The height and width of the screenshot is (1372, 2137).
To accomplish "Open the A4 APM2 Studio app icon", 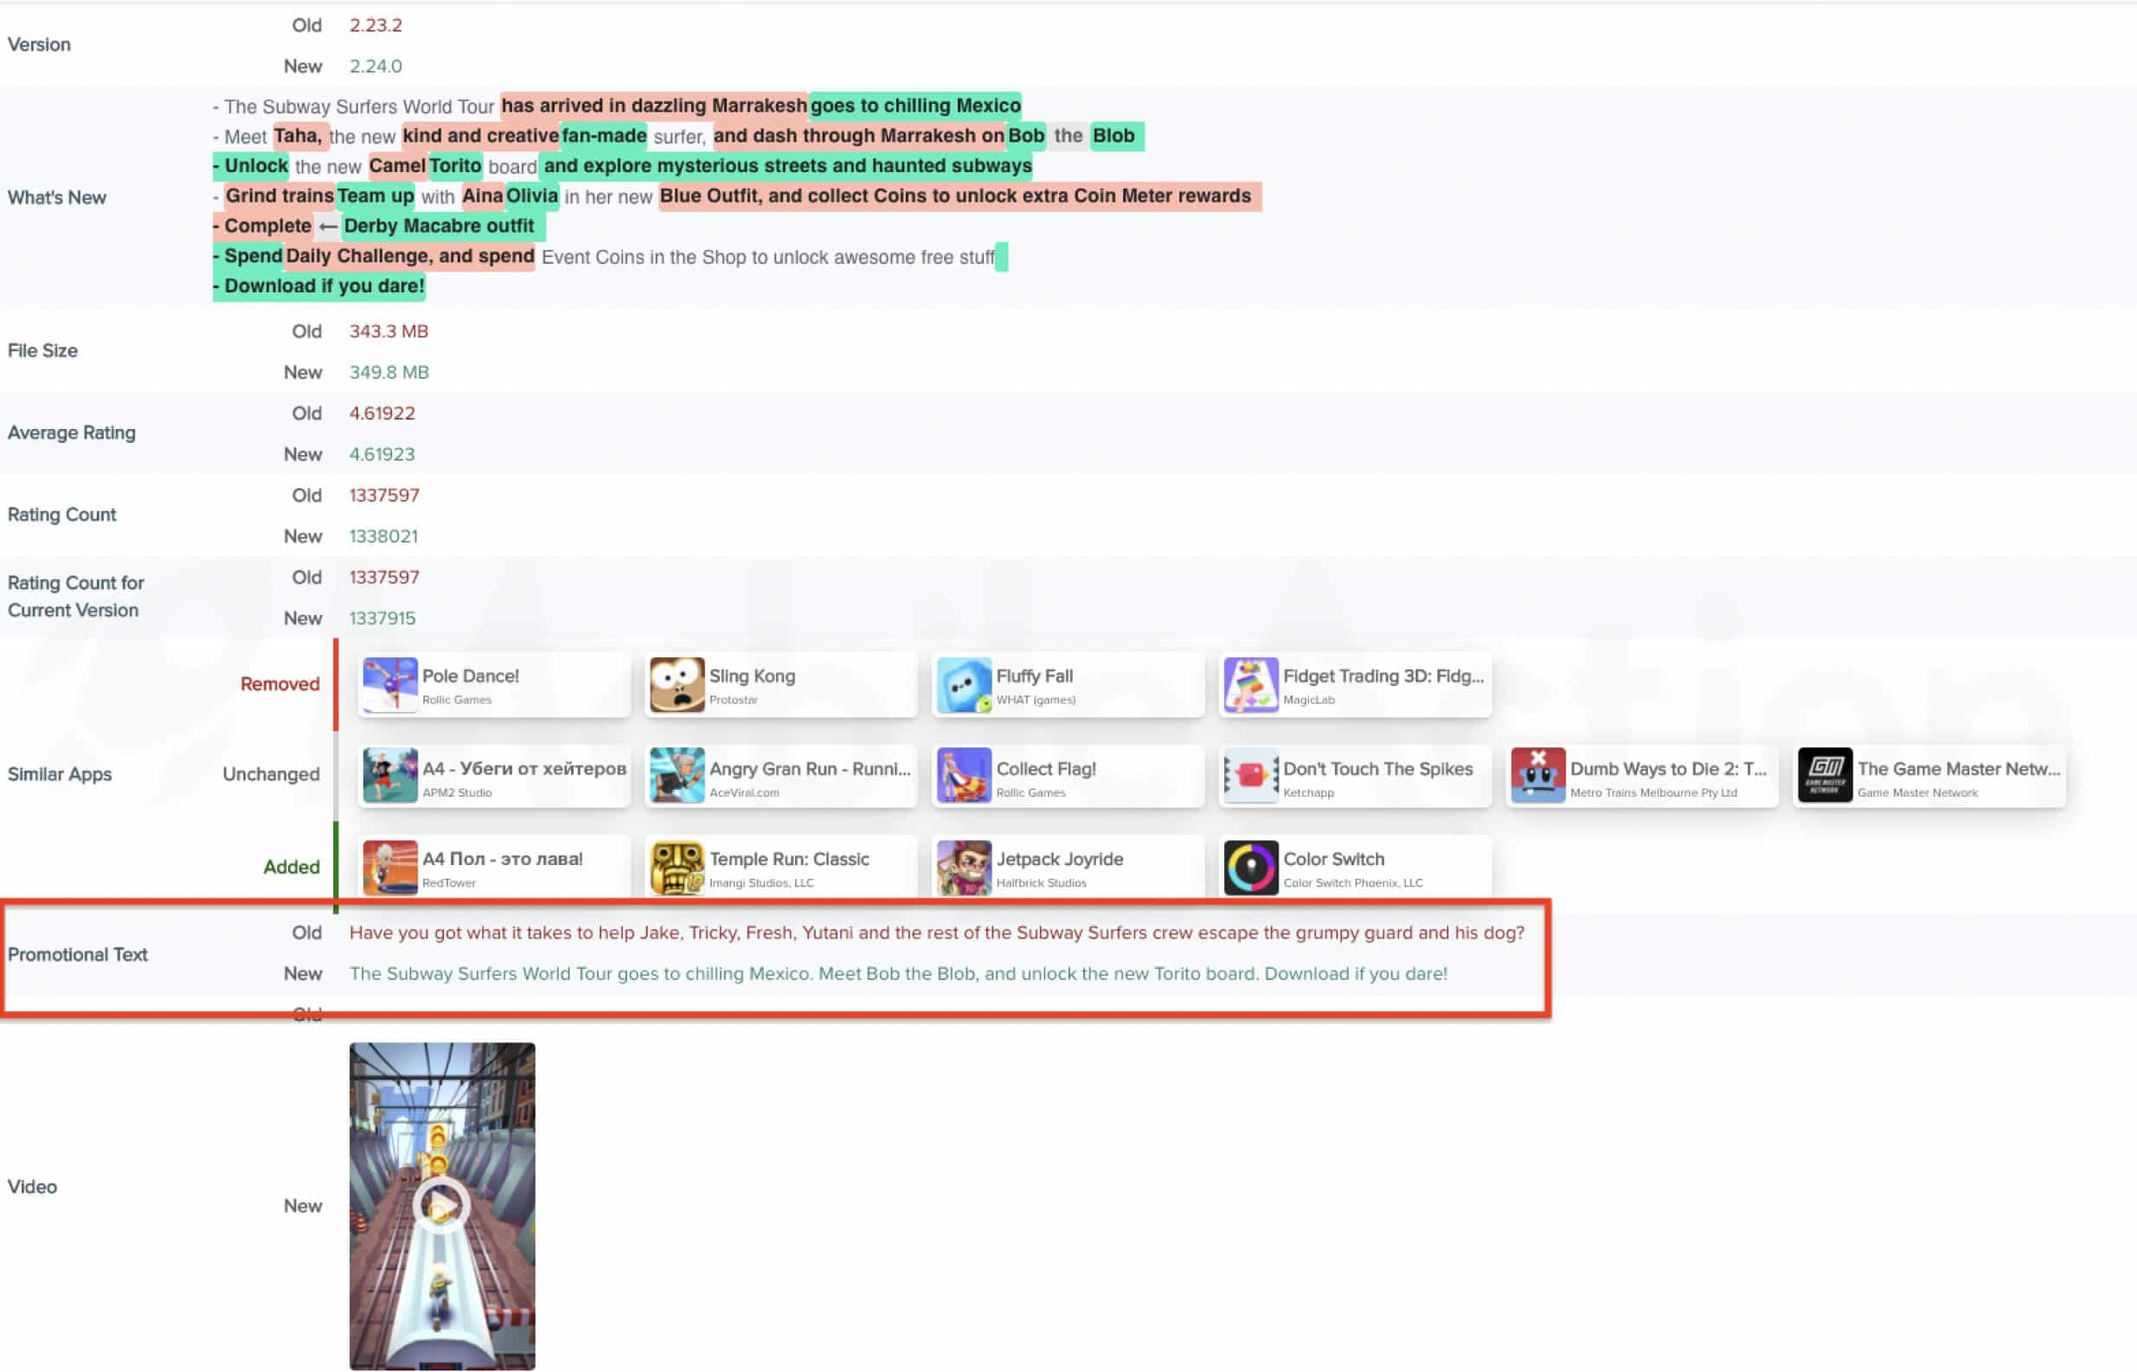I will [x=390, y=776].
